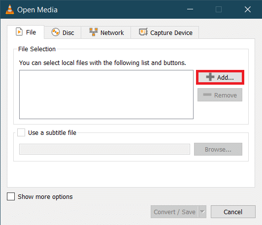Image resolution: width=262 pixels, height=225 pixels.
Task: Open the Network tab
Action: tap(106, 32)
